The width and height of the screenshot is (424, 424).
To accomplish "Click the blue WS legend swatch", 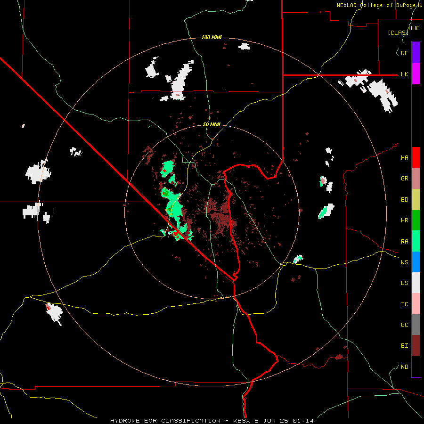I will tap(416, 262).
